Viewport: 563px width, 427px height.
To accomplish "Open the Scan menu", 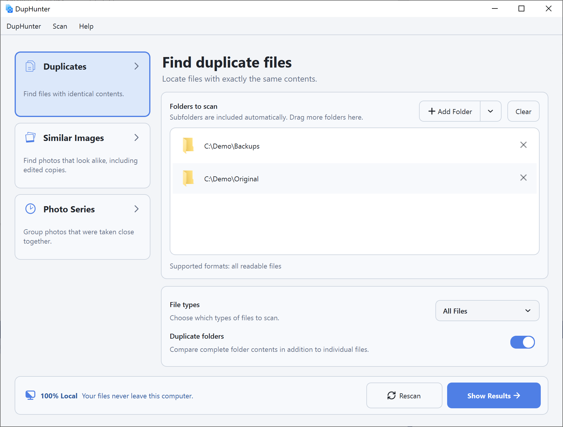I will pos(60,26).
